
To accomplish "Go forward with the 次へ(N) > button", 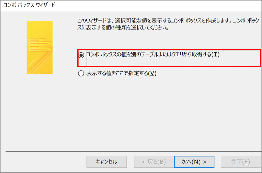I will 194,162.
